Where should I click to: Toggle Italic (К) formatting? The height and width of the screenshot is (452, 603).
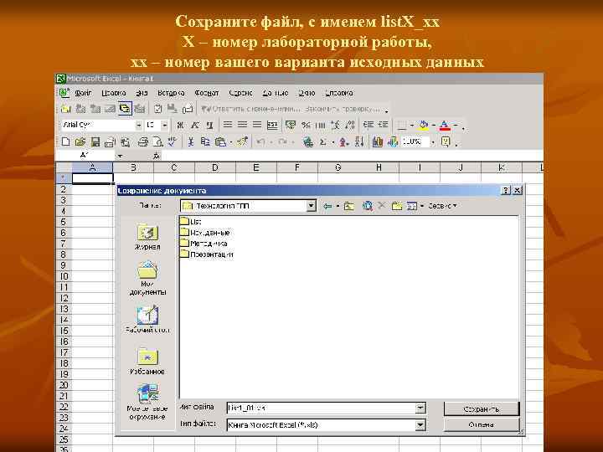(195, 125)
